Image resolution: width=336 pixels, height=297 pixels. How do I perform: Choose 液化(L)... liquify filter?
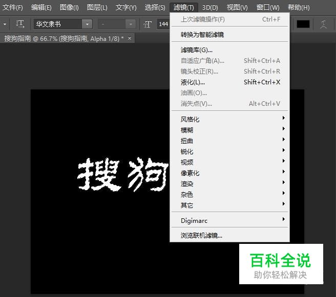229,82
